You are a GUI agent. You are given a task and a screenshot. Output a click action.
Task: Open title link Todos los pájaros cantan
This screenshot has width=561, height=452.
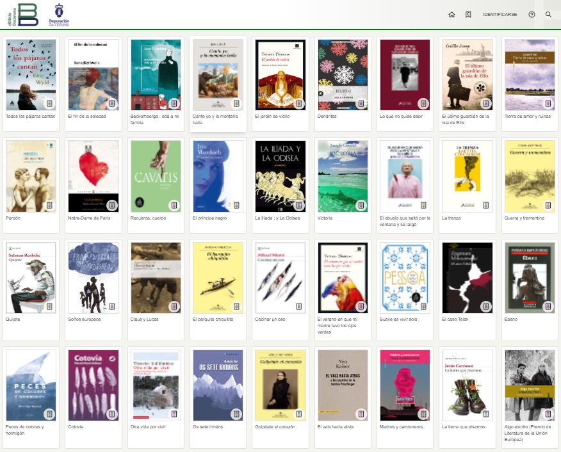click(x=30, y=117)
